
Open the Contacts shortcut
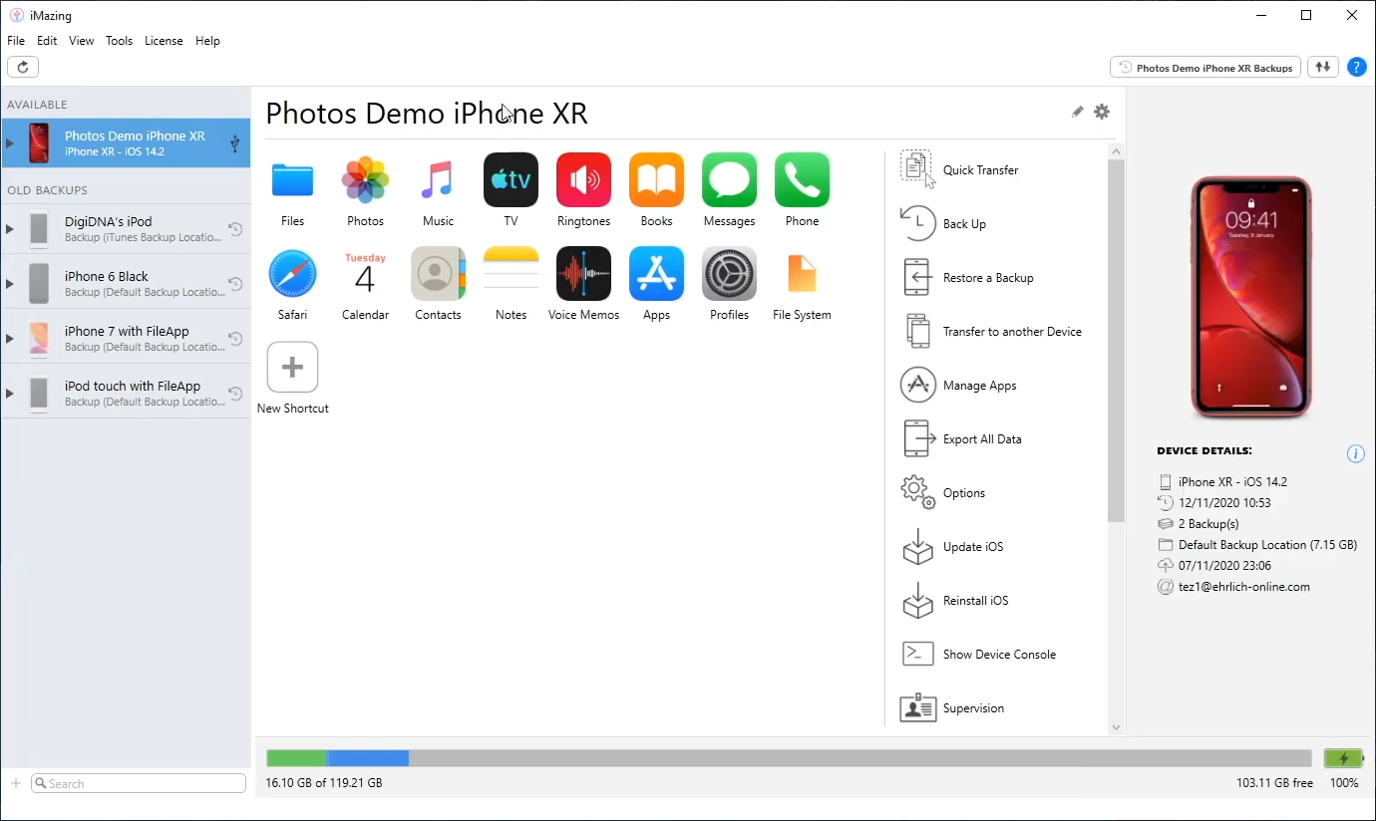tap(438, 274)
